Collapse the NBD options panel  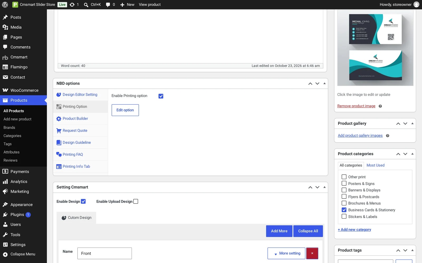324,83
